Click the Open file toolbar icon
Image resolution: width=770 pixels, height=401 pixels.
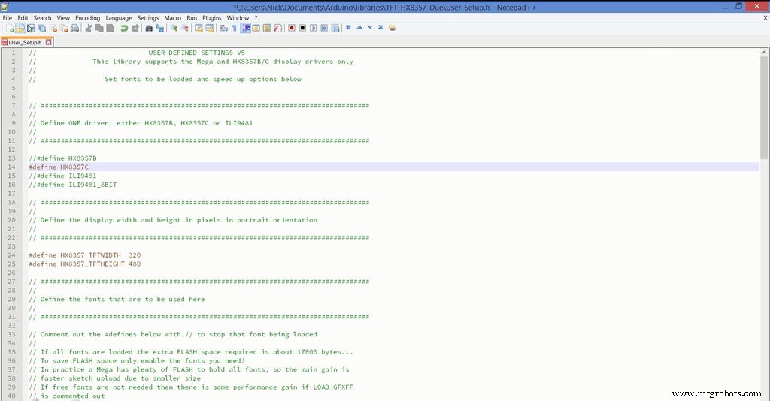pyautogui.click(x=20, y=29)
